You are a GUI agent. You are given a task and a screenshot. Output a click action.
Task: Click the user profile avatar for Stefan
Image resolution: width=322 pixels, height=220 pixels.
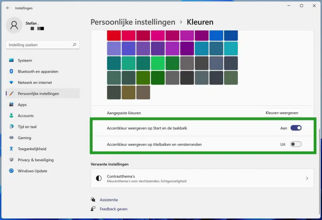click(x=14, y=25)
